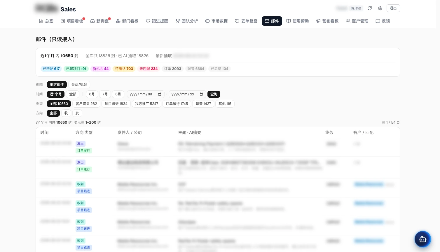The image size is (440, 252).
Task: Go to 营销看板 marketing board
Action: tap(327, 21)
